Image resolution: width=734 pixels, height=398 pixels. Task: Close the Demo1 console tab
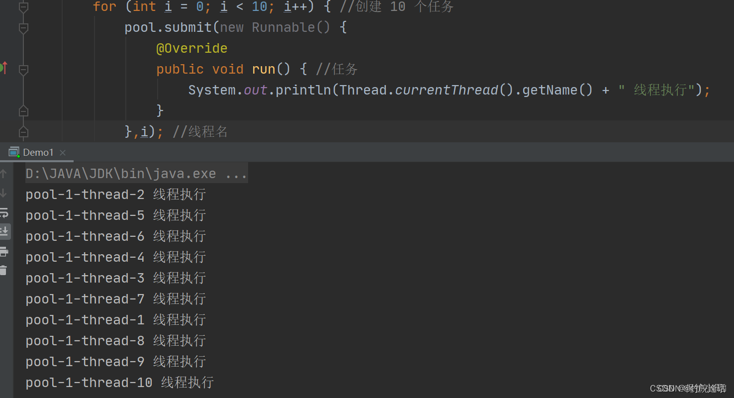click(x=62, y=153)
